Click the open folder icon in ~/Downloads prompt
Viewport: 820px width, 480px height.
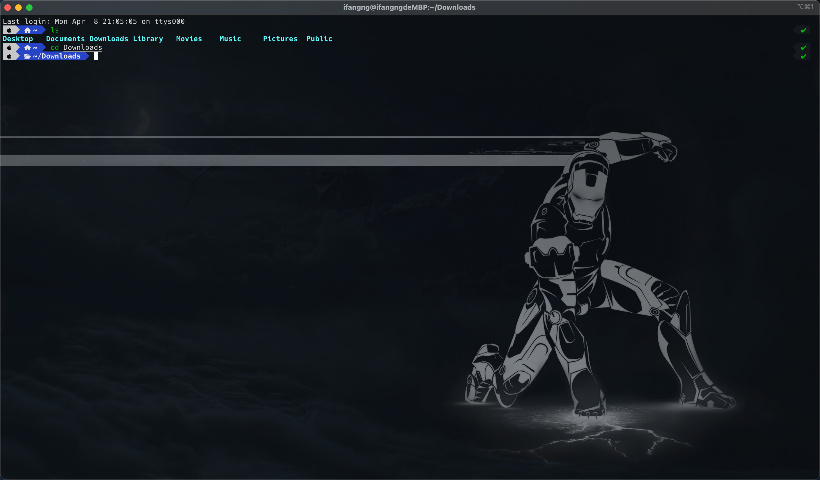(27, 56)
